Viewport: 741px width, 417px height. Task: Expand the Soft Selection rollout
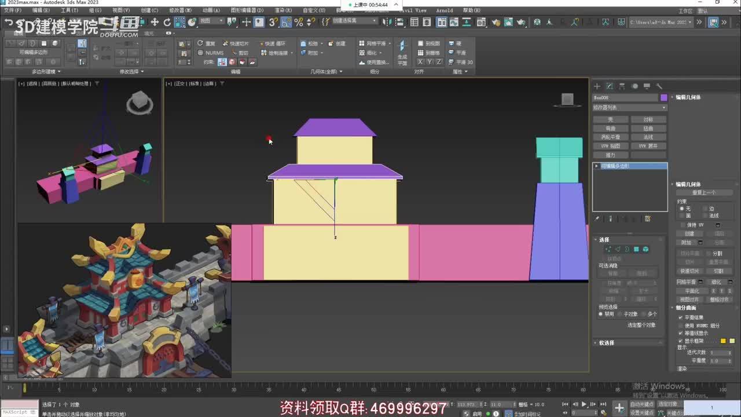click(x=606, y=343)
